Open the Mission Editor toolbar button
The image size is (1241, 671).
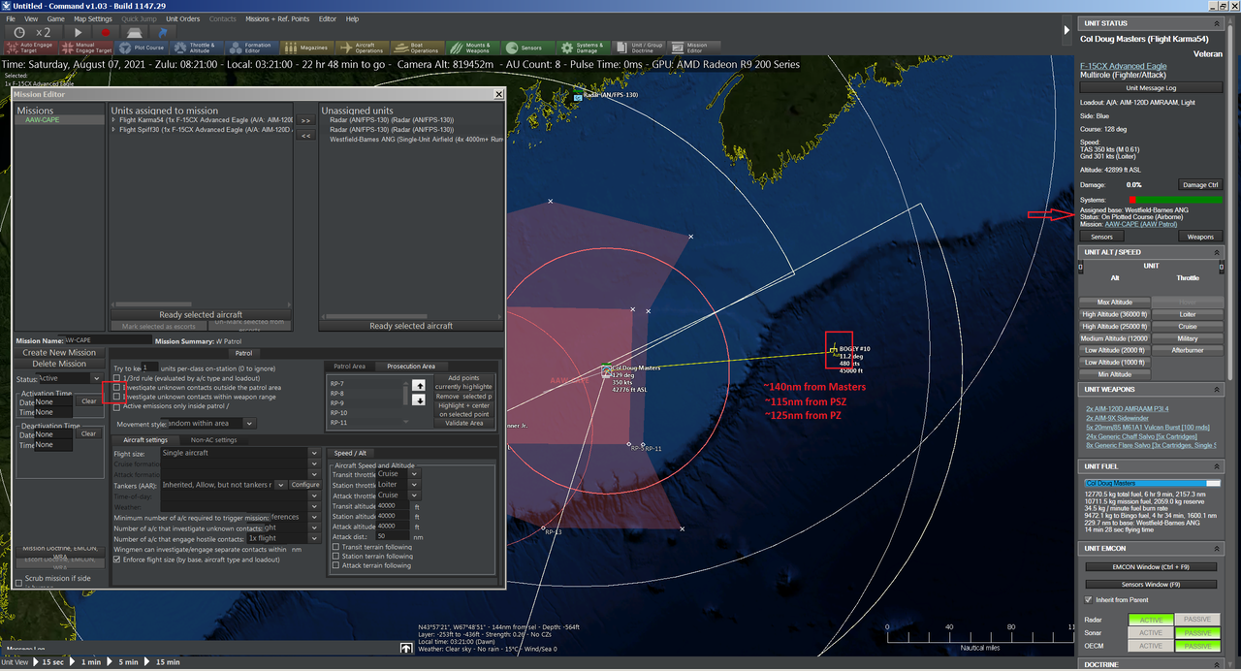[694, 47]
